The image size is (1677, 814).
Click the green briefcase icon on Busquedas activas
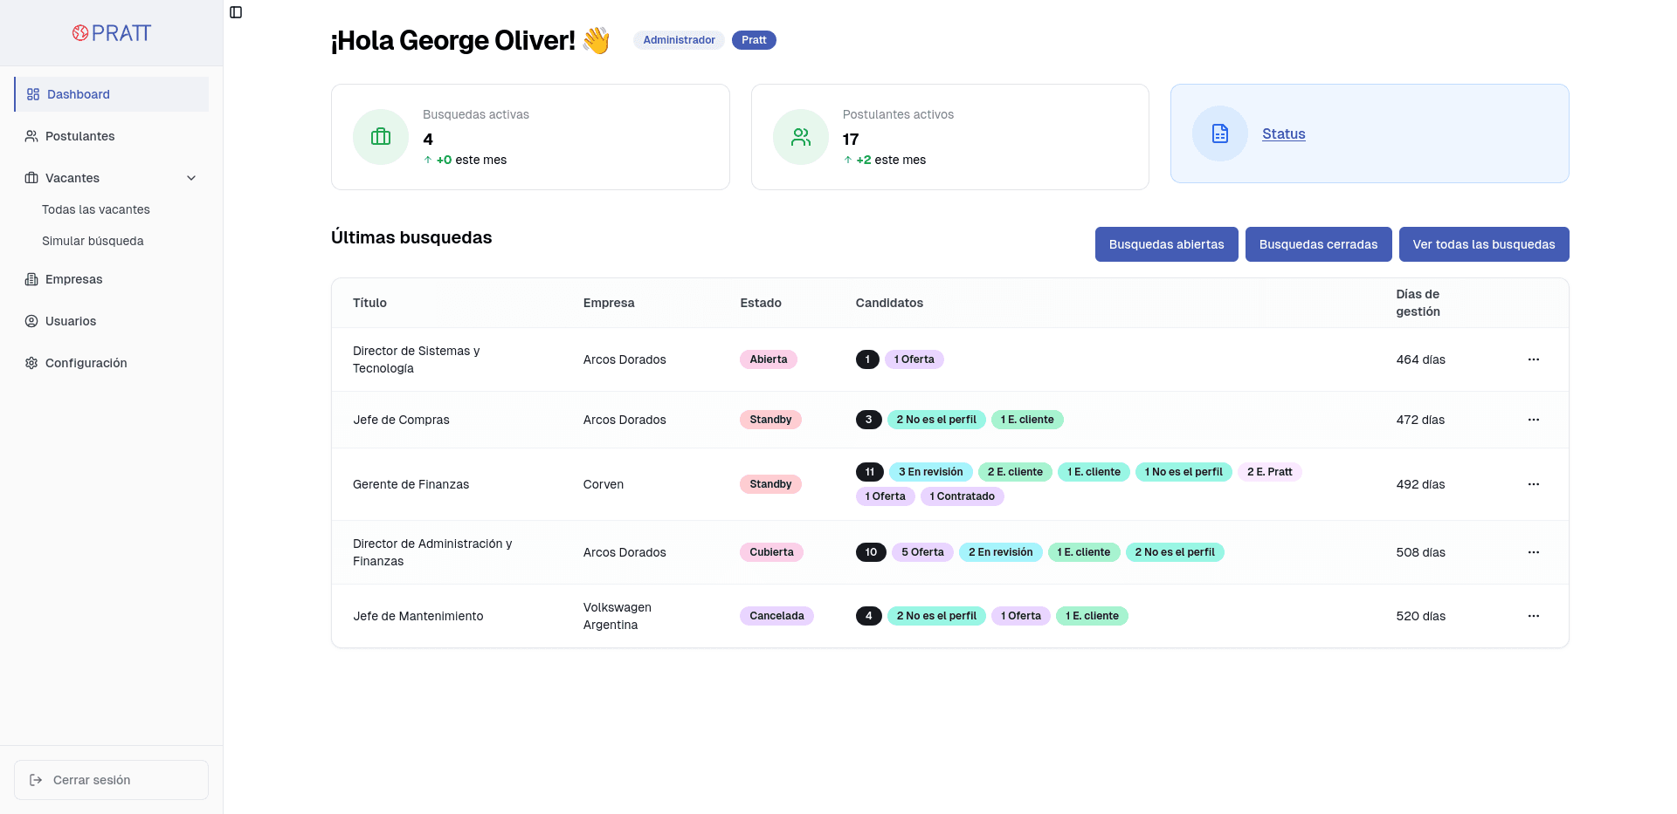point(380,137)
